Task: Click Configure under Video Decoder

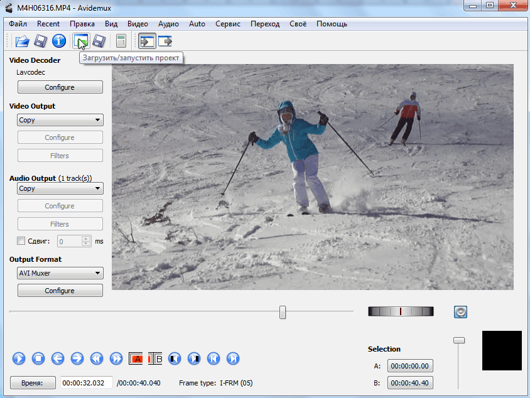Action: (60, 87)
